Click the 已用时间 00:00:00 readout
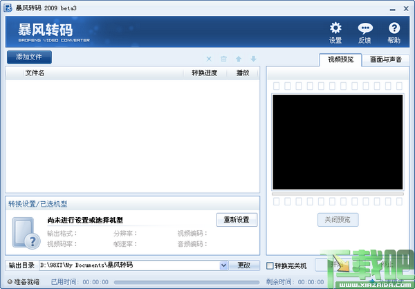Viewport: 415px width, 289px height. pos(80,282)
